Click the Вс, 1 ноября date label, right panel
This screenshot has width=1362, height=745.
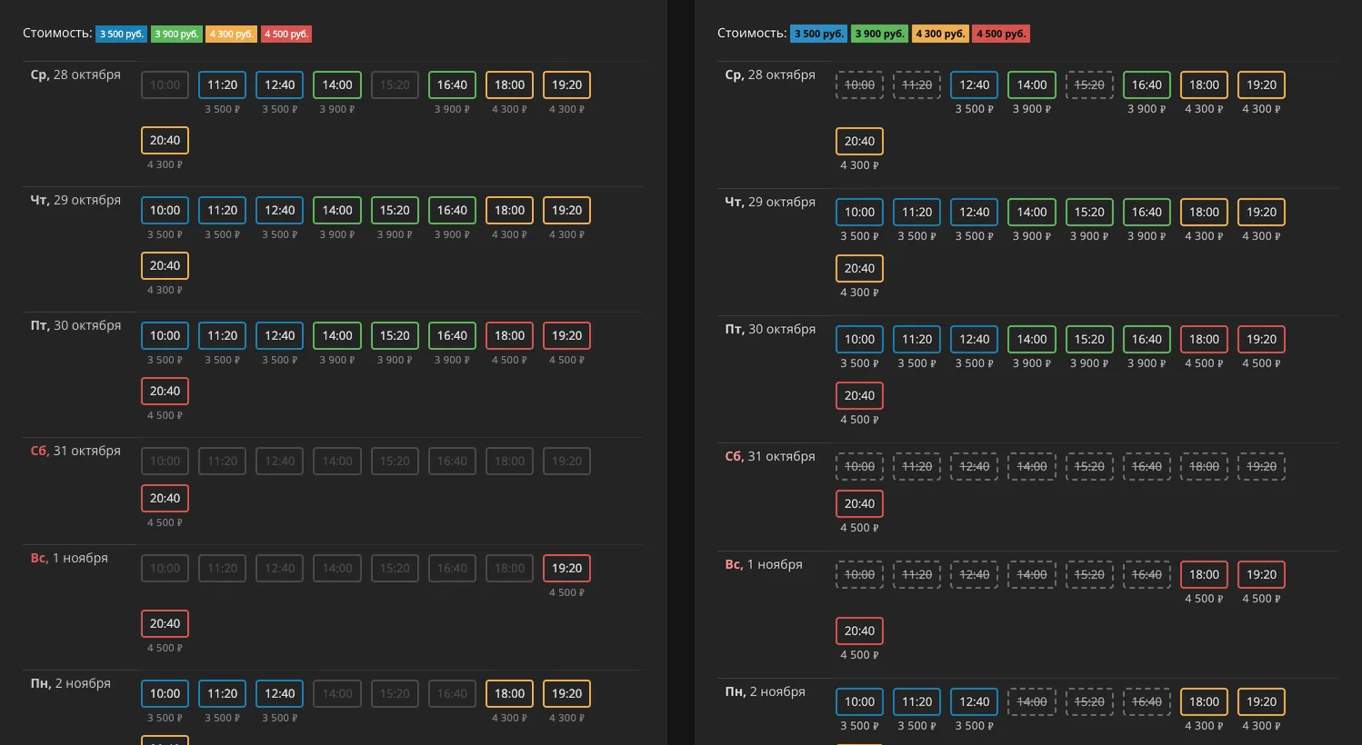pyautogui.click(x=764, y=564)
